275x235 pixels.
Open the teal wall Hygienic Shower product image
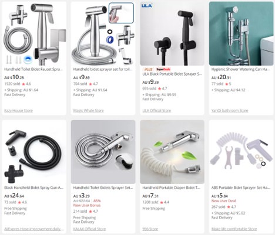[x=241, y=33]
